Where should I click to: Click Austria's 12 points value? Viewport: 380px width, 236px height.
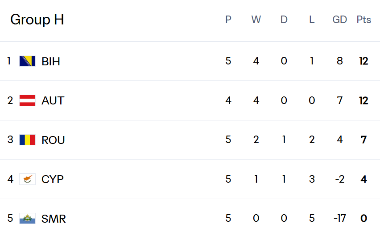[x=363, y=100]
